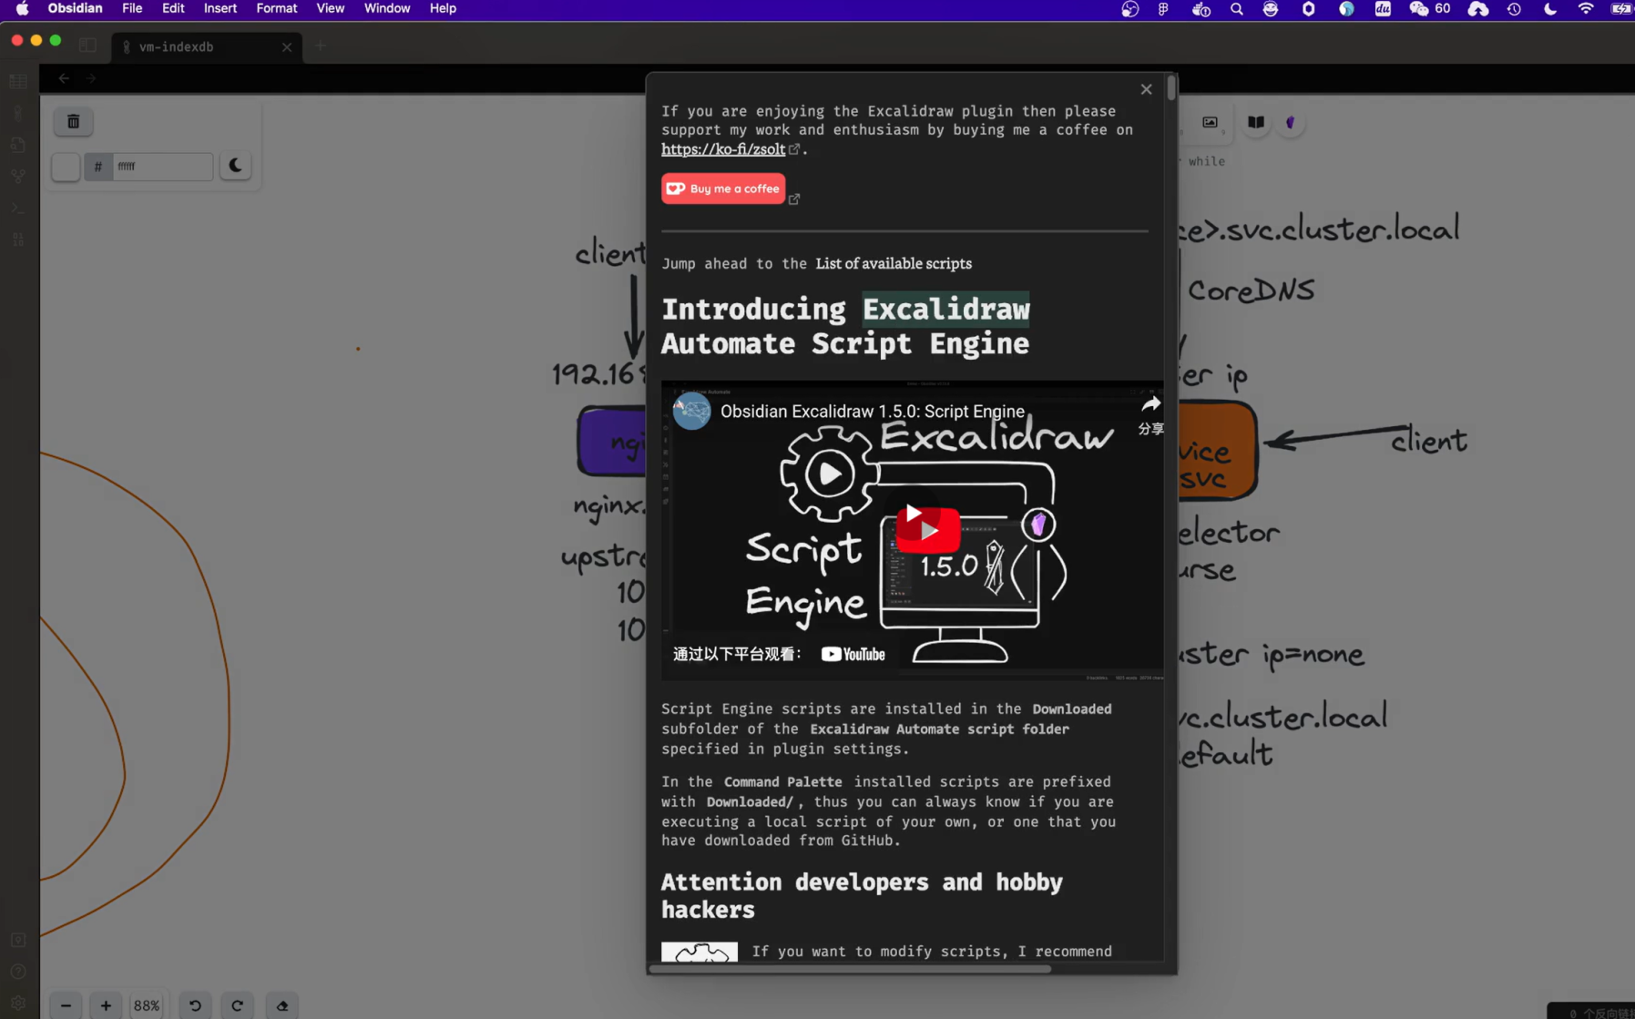
Task: Click the Buy me a coffee button
Action: tap(723, 189)
